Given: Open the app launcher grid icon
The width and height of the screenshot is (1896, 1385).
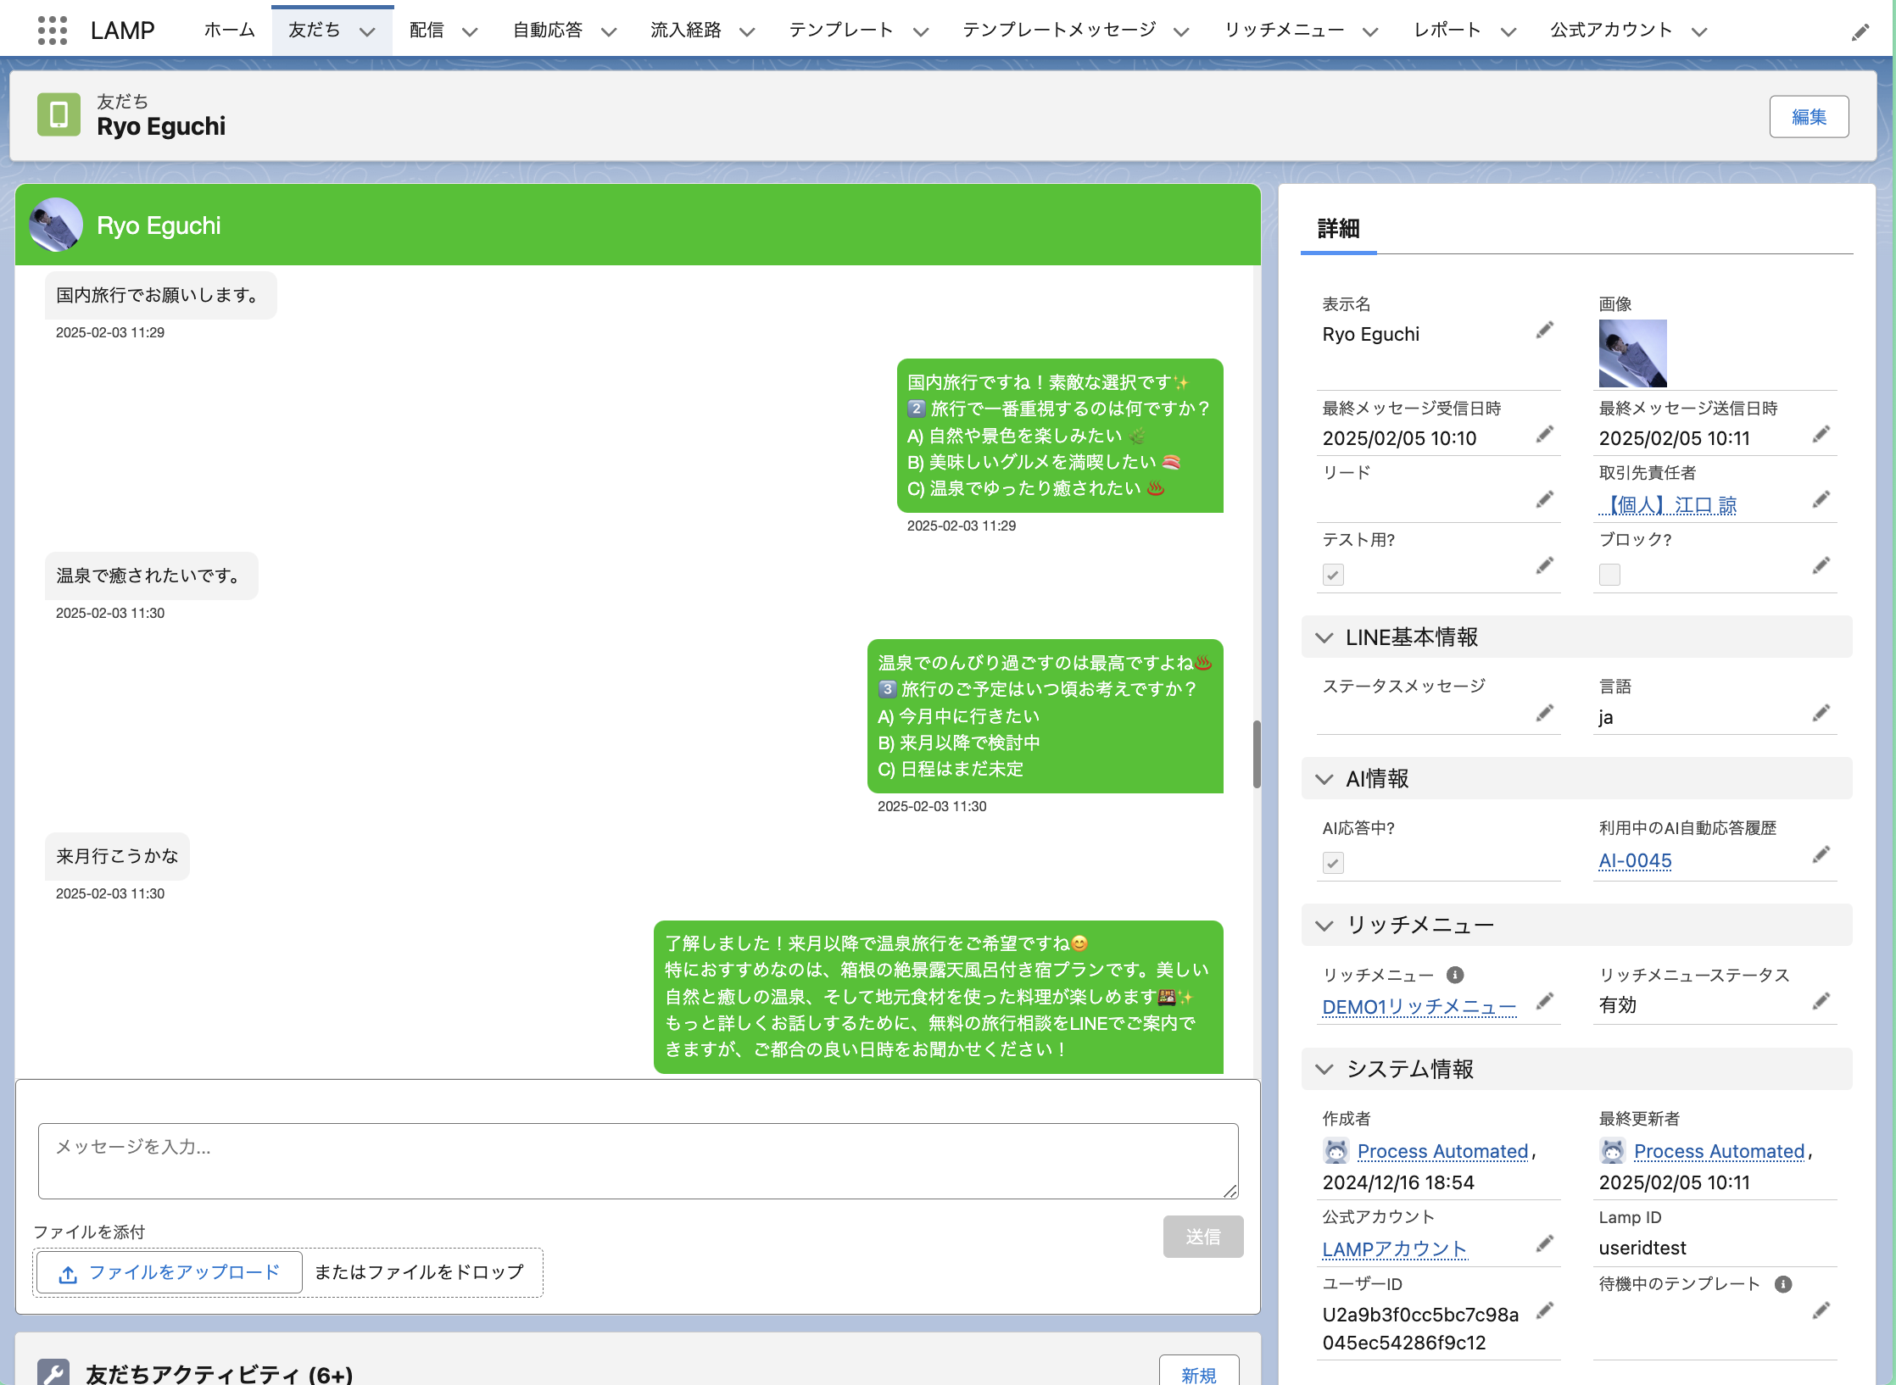Looking at the screenshot, I should click(53, 31).
